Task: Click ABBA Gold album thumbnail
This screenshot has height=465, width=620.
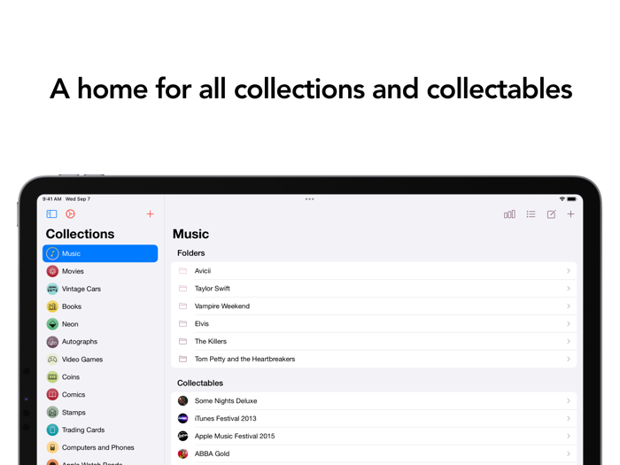Action: [182, 453]
